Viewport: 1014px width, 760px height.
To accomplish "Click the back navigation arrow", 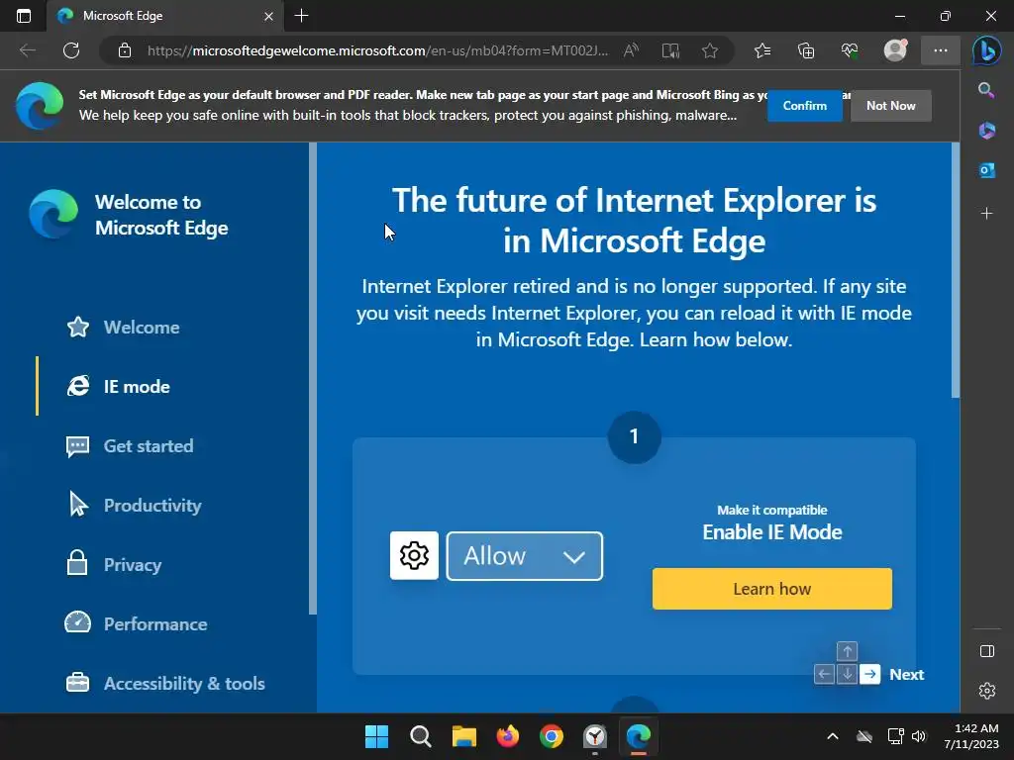I will (27, 50).
